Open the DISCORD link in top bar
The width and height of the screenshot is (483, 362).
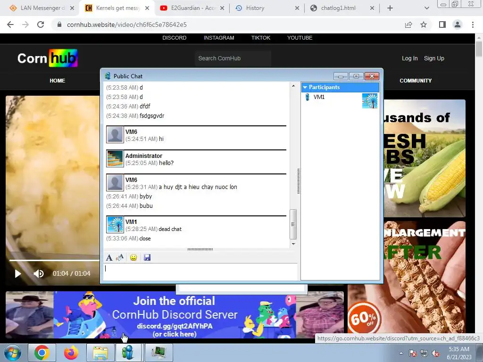point(175,38)
